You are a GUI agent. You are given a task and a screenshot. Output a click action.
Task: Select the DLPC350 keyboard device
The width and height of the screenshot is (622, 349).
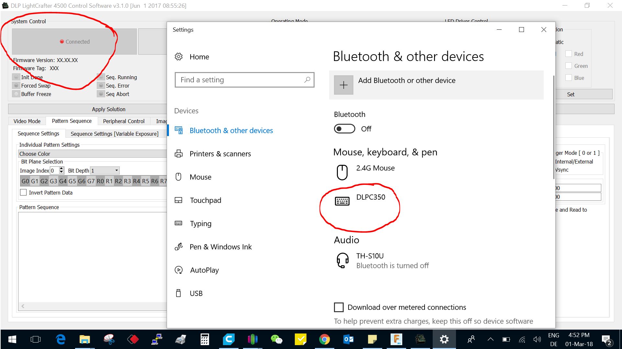360,200
